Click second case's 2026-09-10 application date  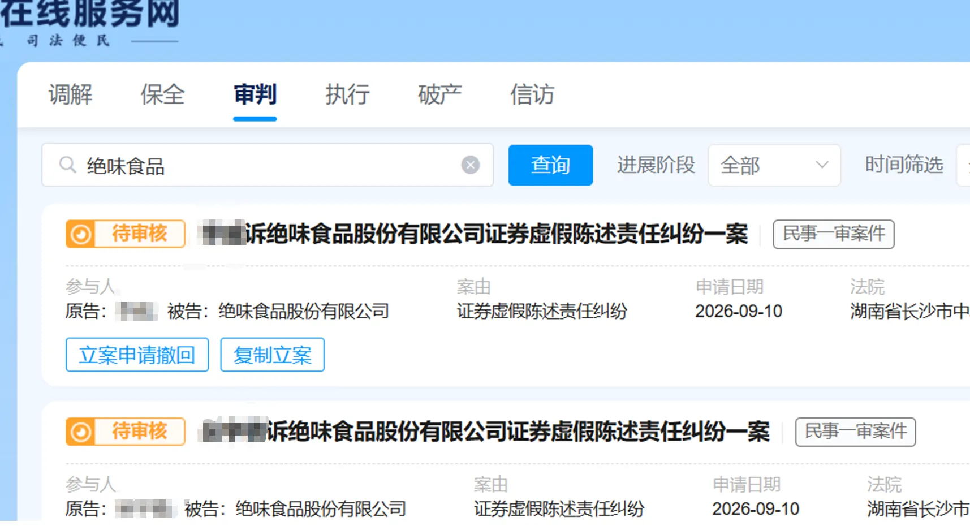pyautogui.click(x=756, y=509)
